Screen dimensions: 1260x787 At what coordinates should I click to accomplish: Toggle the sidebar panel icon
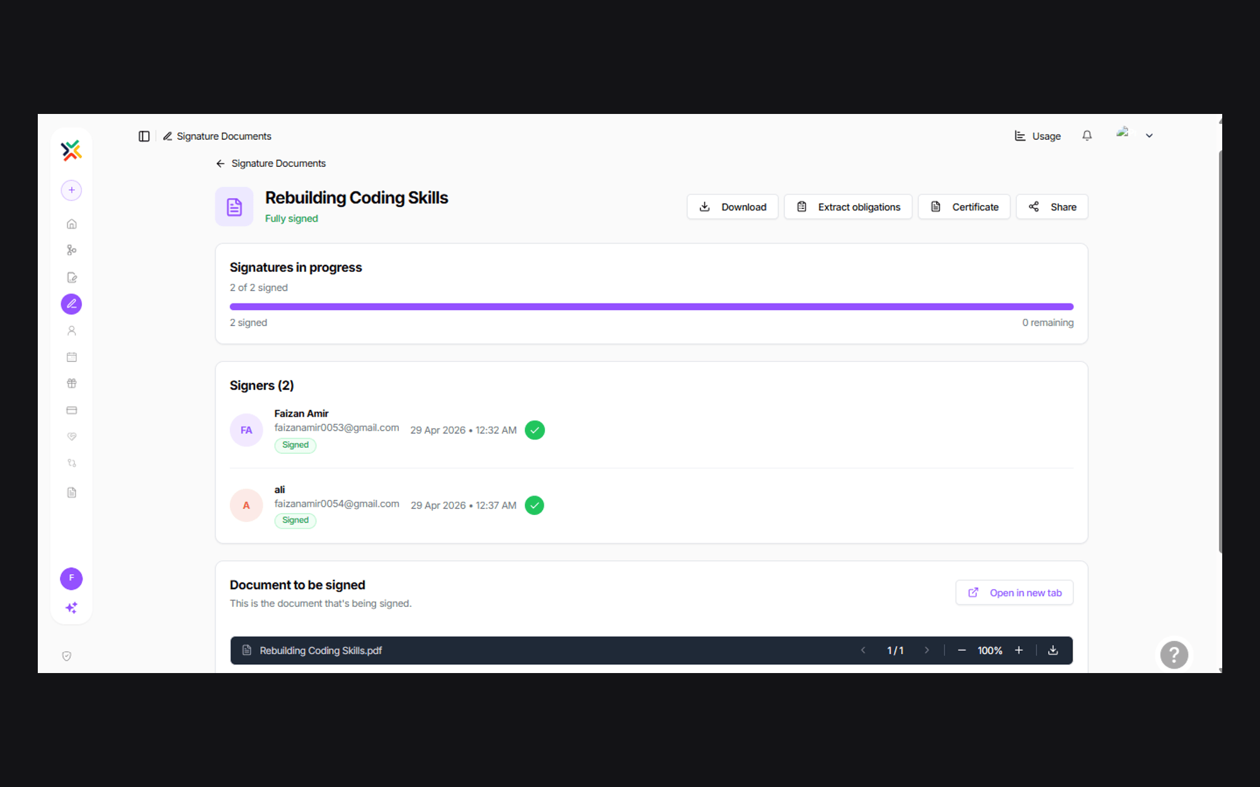pos(144,136)
